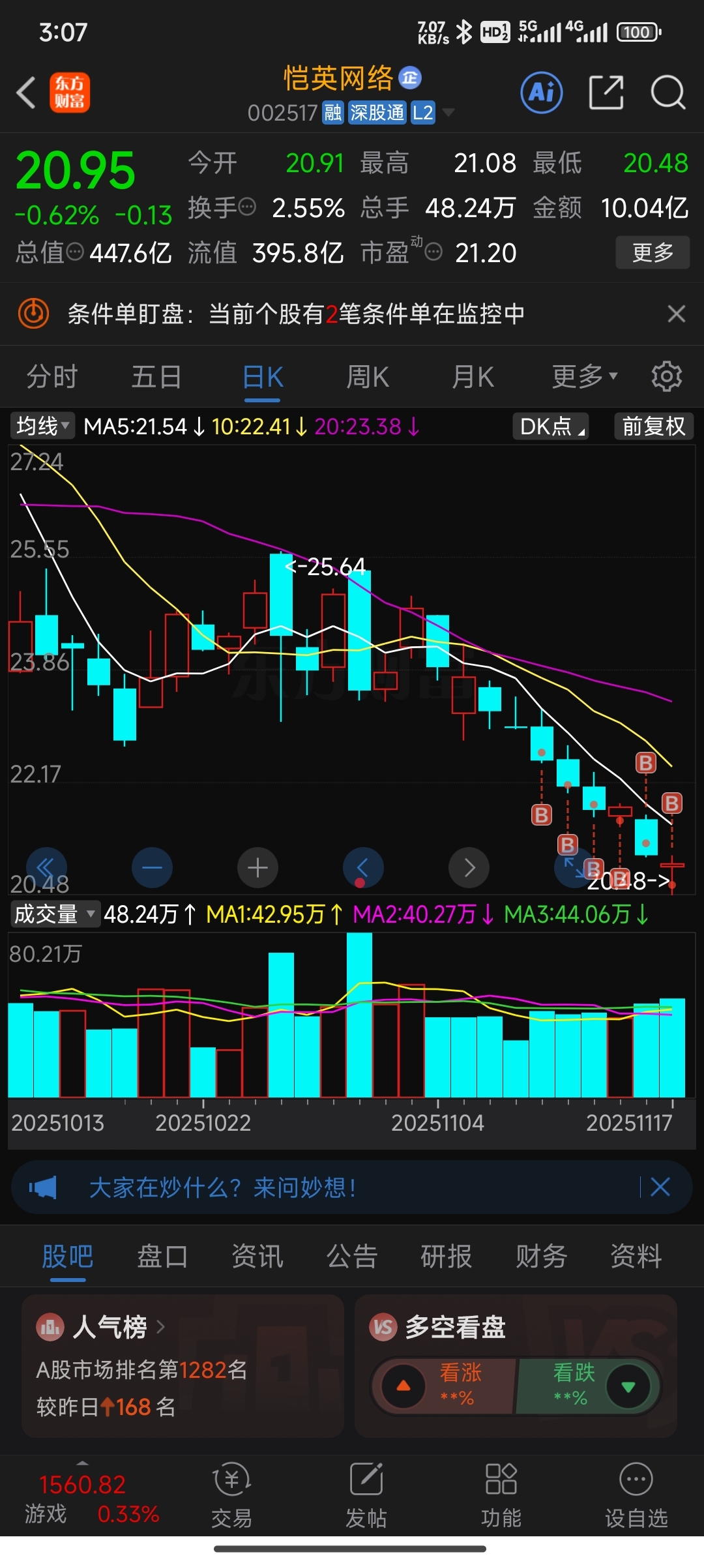Tap the megaphone icon in 妙想 banner
The height and width of the screenshot is (1565, 704).
43,1187
